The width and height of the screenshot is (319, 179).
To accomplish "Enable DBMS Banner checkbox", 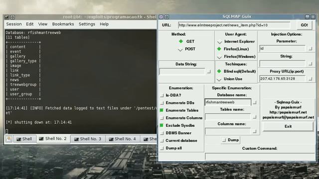I will coord(162,133).
